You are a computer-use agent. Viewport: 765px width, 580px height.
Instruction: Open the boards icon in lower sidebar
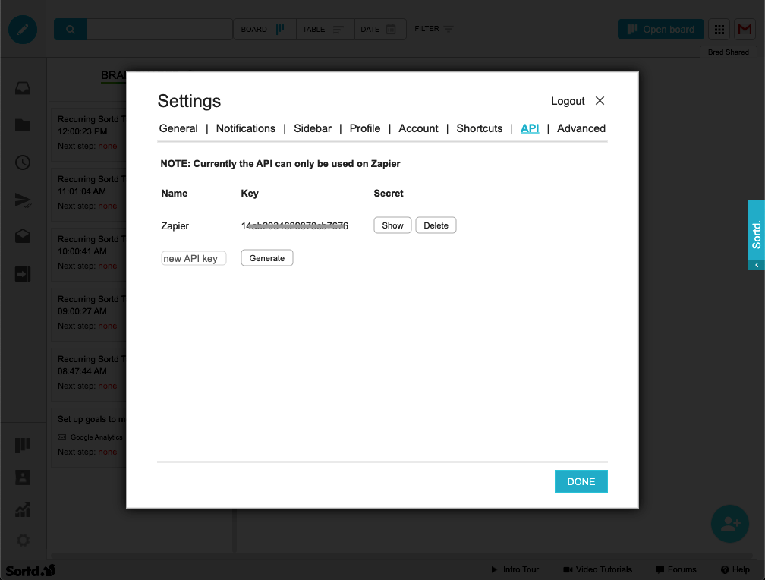23,446
